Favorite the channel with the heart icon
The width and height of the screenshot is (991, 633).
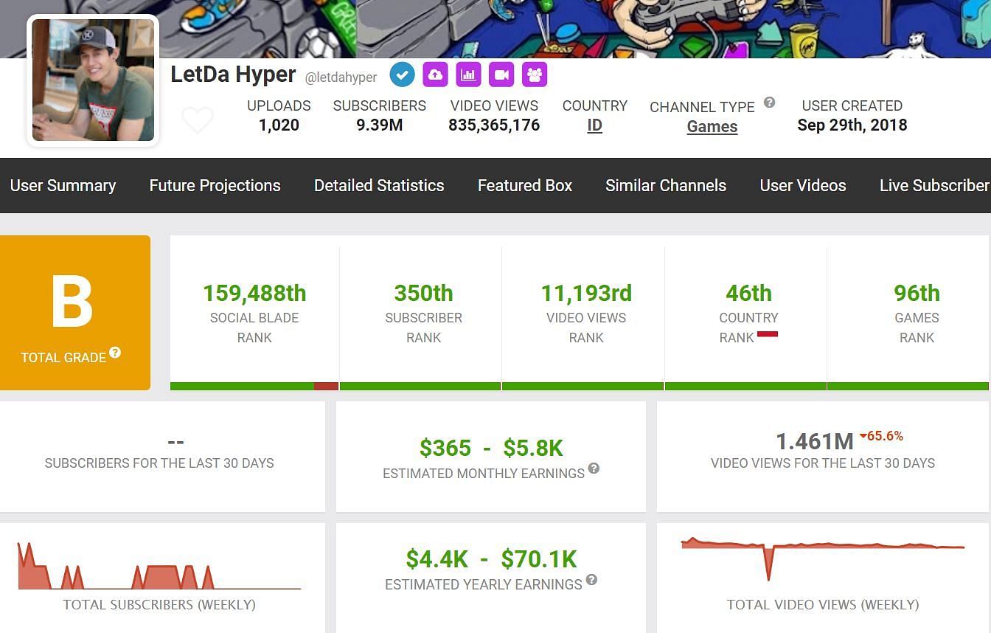pyautogui.click(x=198, y=120)
